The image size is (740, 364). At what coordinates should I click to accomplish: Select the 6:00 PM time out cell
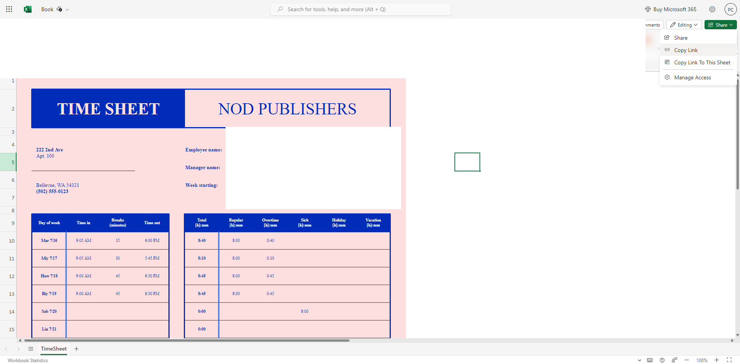(152, 240)
